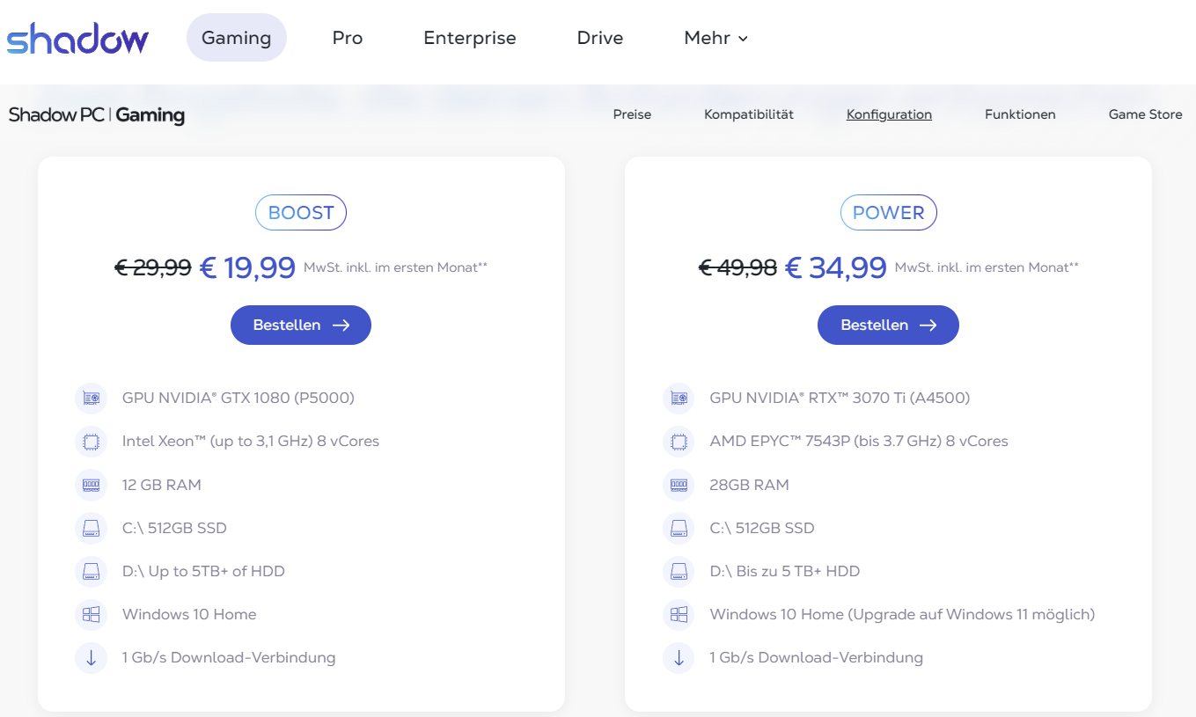Open the Drive navigation item
The height and width of the screenshot is (717, 1196).
point(600,38)
